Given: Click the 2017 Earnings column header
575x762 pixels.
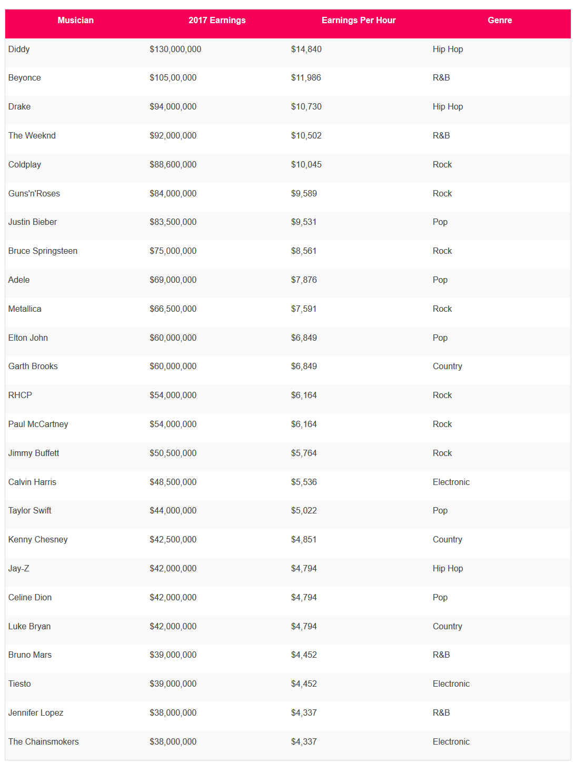Looking at the screenshot, I should (x=217, y=21).
